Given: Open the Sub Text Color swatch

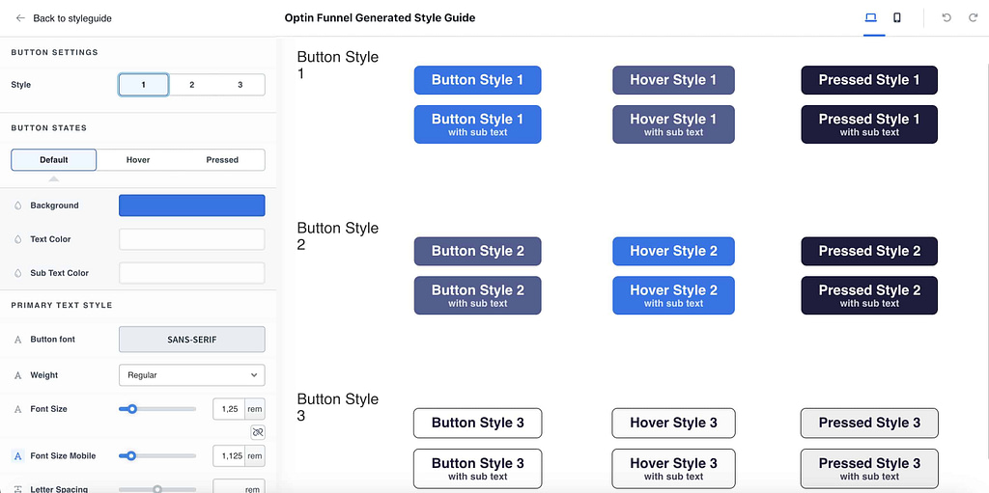Looking at the screenshot, I should point(192,274).
